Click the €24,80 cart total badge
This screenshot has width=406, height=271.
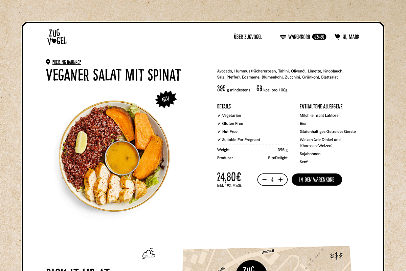(319, 37)
